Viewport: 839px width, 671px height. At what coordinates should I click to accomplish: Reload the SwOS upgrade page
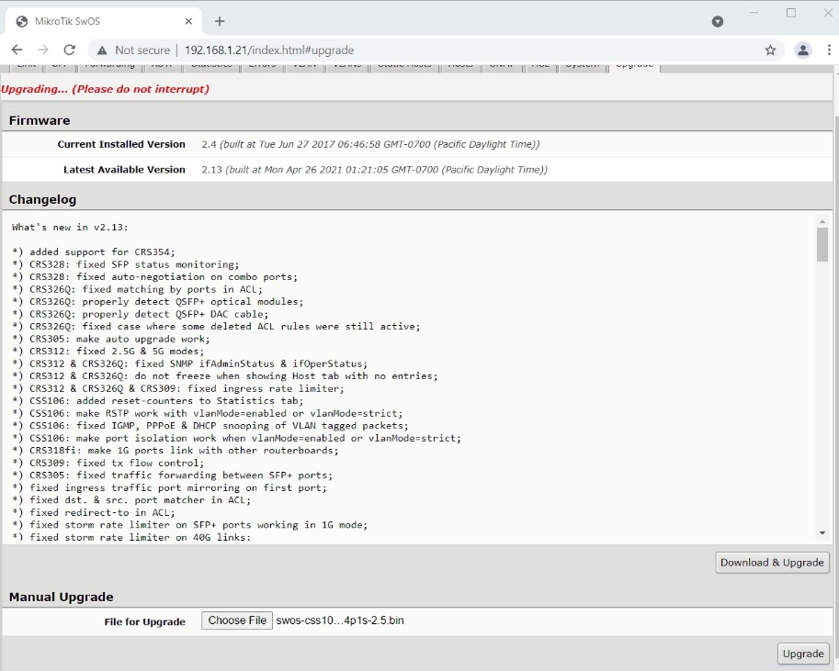tap(70, 50)
